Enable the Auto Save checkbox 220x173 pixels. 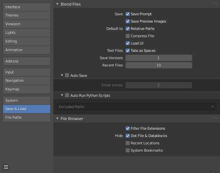(67, 76)
